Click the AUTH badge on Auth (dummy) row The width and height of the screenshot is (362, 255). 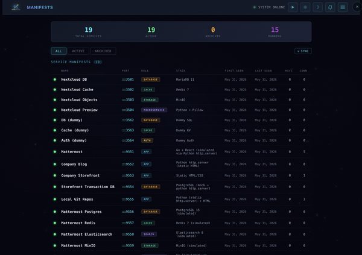coord(147,140)
